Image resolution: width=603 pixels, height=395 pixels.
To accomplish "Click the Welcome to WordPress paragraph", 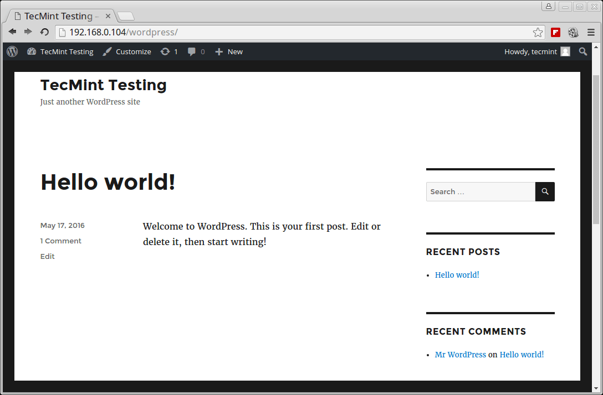I will point(262,234).
